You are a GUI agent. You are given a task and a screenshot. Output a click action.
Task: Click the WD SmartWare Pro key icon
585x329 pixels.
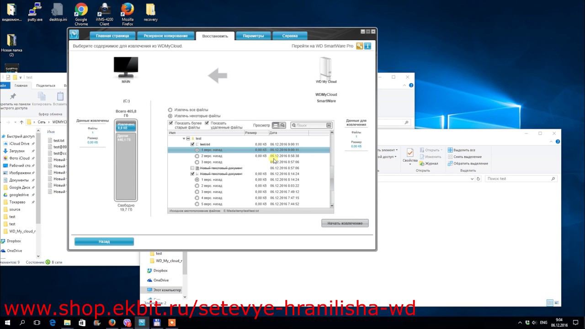[x=360, y=46]
